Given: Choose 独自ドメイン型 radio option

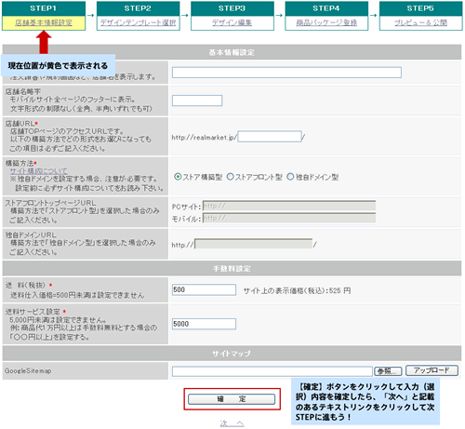Looking at the screenshot, I should click(290, 177).
